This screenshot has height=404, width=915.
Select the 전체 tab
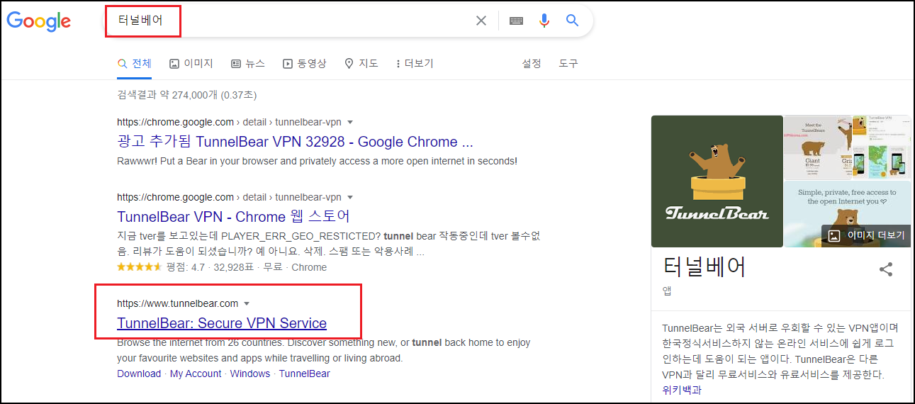pos(135,63)
